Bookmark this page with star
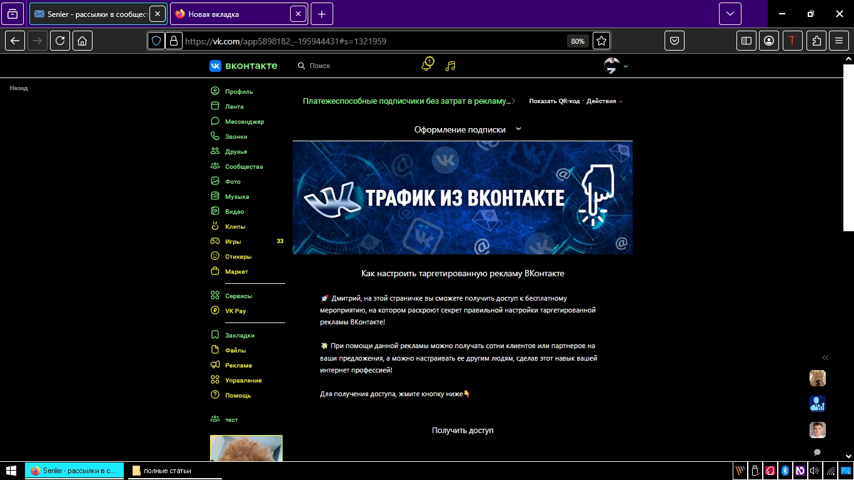 coord(601,41)
